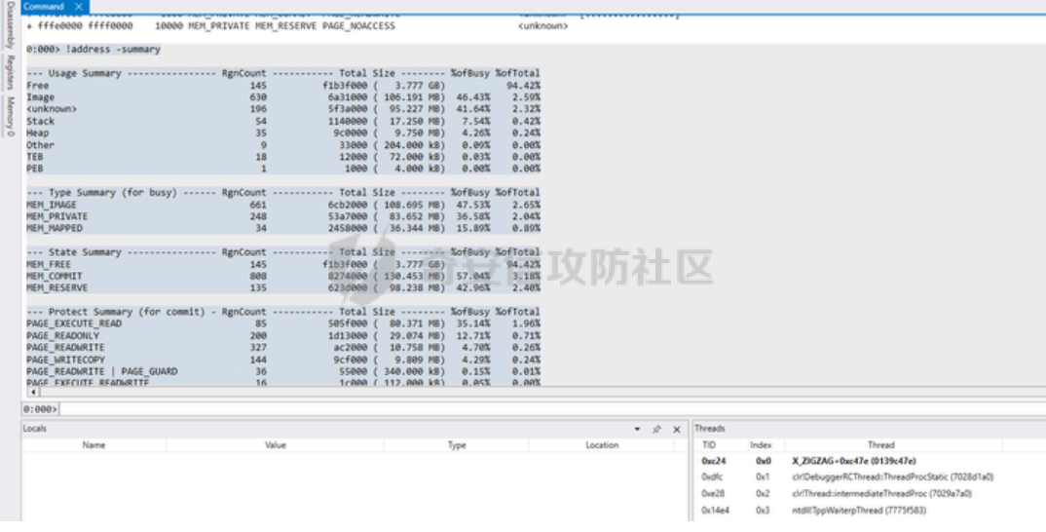
Task: Click the Location column header in Locals
Action: pyautogui.click(x=602, y=445)
